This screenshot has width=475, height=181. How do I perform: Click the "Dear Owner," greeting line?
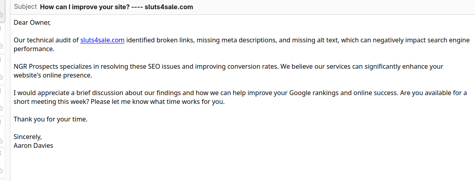pos(32,22)
